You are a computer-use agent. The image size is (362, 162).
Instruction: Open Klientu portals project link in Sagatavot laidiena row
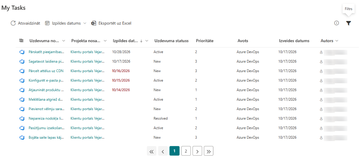[x=88, y=61]
